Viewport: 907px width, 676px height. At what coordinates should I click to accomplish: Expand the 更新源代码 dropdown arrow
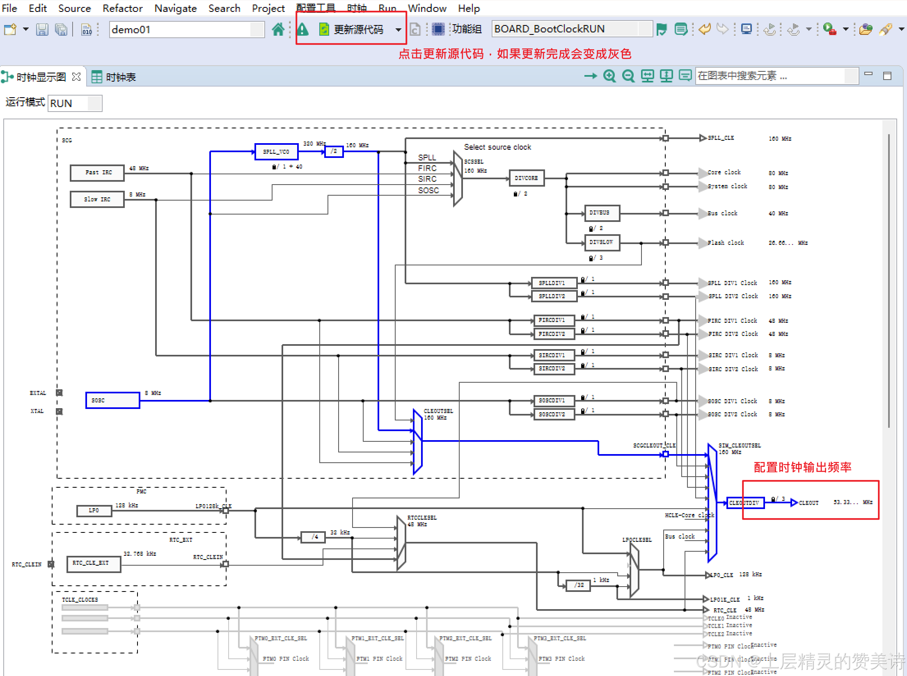(x=398, y=30)
